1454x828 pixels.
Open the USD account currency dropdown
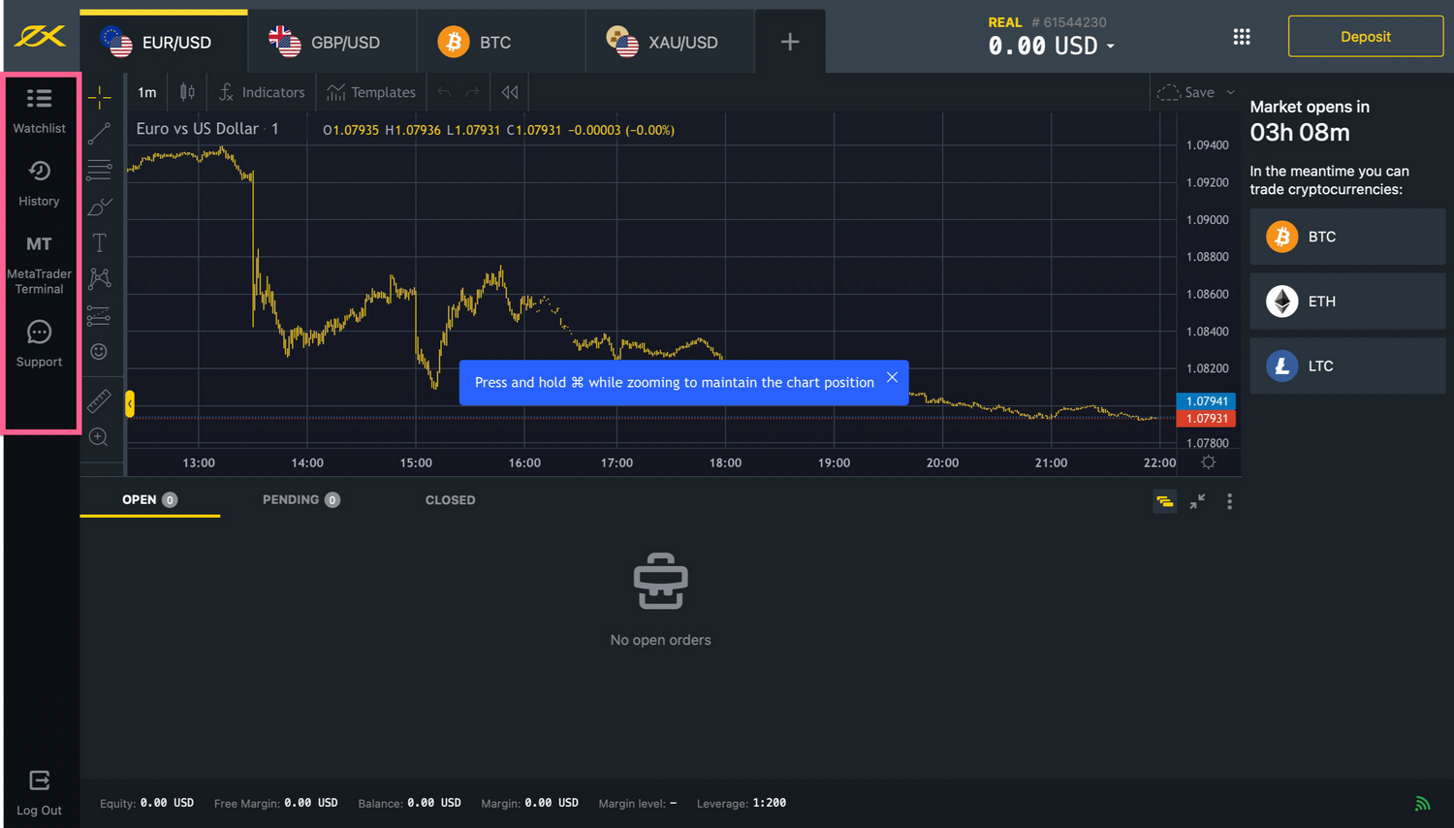1111,45
